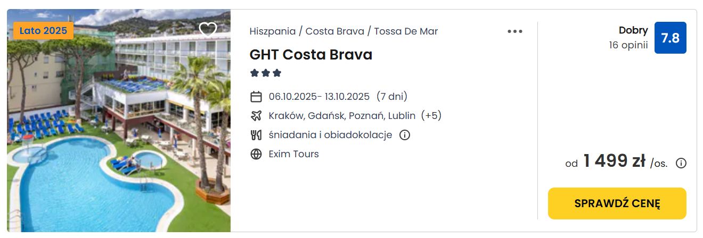
Task: Select the 06.10.2025- 13.10.2025 date range
Action: pyautogui.click(x=319, y=97)
